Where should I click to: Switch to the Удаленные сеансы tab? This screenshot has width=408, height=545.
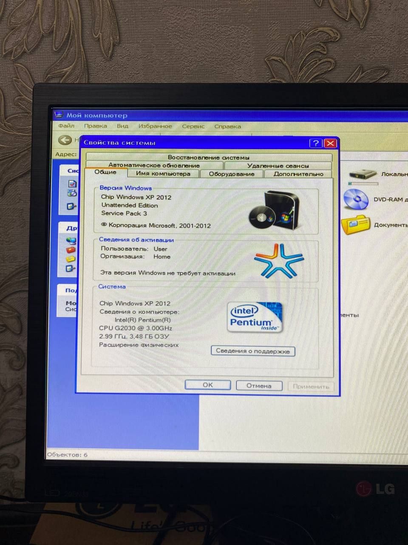click(x=278, y=166)
